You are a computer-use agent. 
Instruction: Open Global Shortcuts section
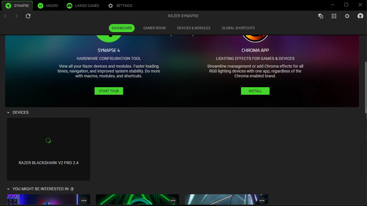point(238,28)
